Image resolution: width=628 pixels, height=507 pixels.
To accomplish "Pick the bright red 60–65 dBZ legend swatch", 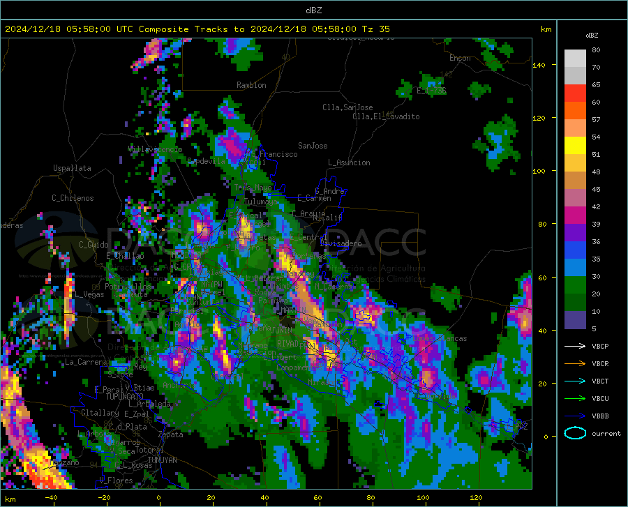I will click(575, 93).
